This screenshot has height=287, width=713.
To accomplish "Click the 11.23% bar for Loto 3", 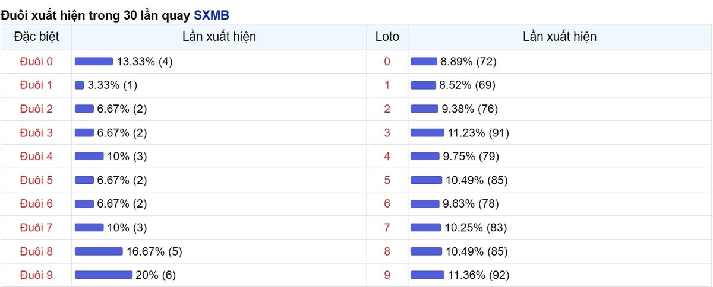I will (427, 133).
